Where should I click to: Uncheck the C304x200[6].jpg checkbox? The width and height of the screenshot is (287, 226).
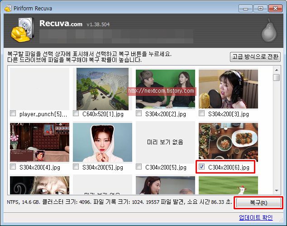202,167
